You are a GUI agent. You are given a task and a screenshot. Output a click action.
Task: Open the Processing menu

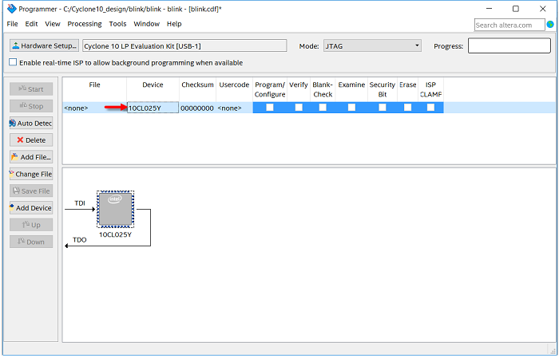click(x=85, y=24)
